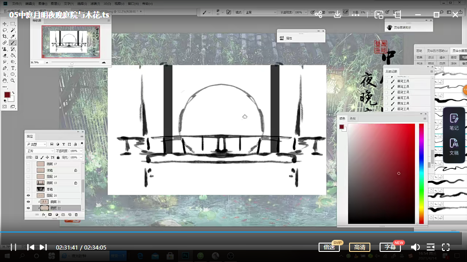Open the playlist icon in player controls
This screenshot has width=467, height=262.
(430, 247)
